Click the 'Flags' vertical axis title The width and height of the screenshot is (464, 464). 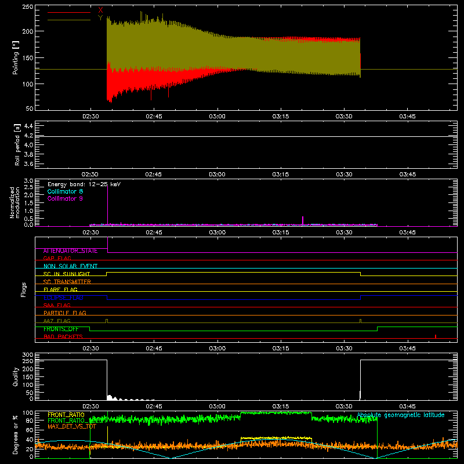point(23,289)
